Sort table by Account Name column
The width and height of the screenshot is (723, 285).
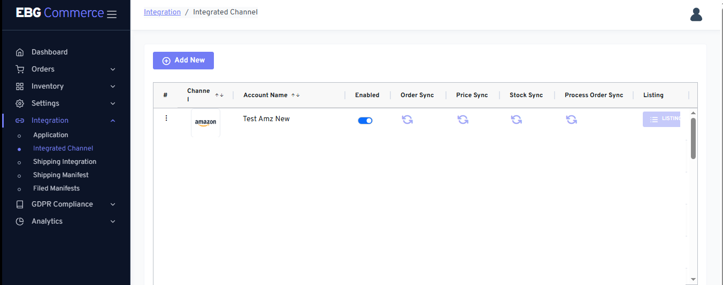click(x=295, y=95)
